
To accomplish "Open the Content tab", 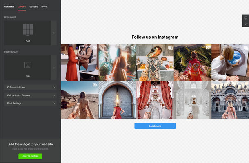I will pyautogui.click(x=9, y=7).
